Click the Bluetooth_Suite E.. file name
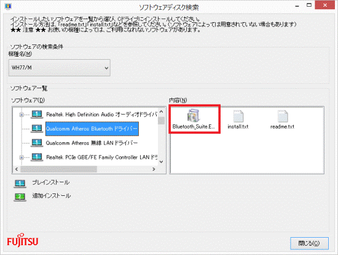This screenshot has width=338, height=255. [194, 127]
